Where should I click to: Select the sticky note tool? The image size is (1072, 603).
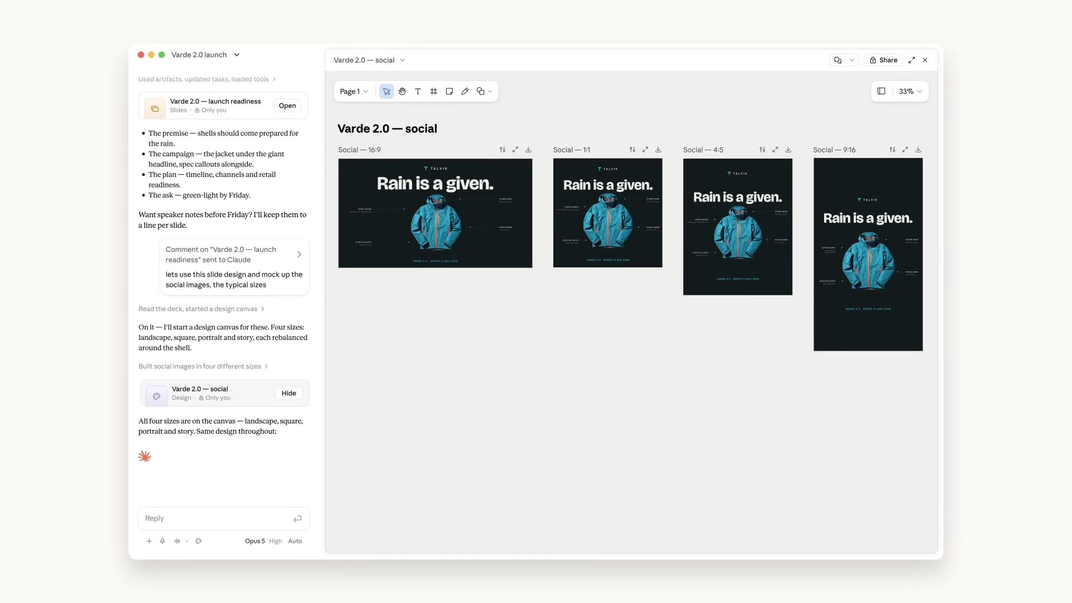[x=449, y=92]
